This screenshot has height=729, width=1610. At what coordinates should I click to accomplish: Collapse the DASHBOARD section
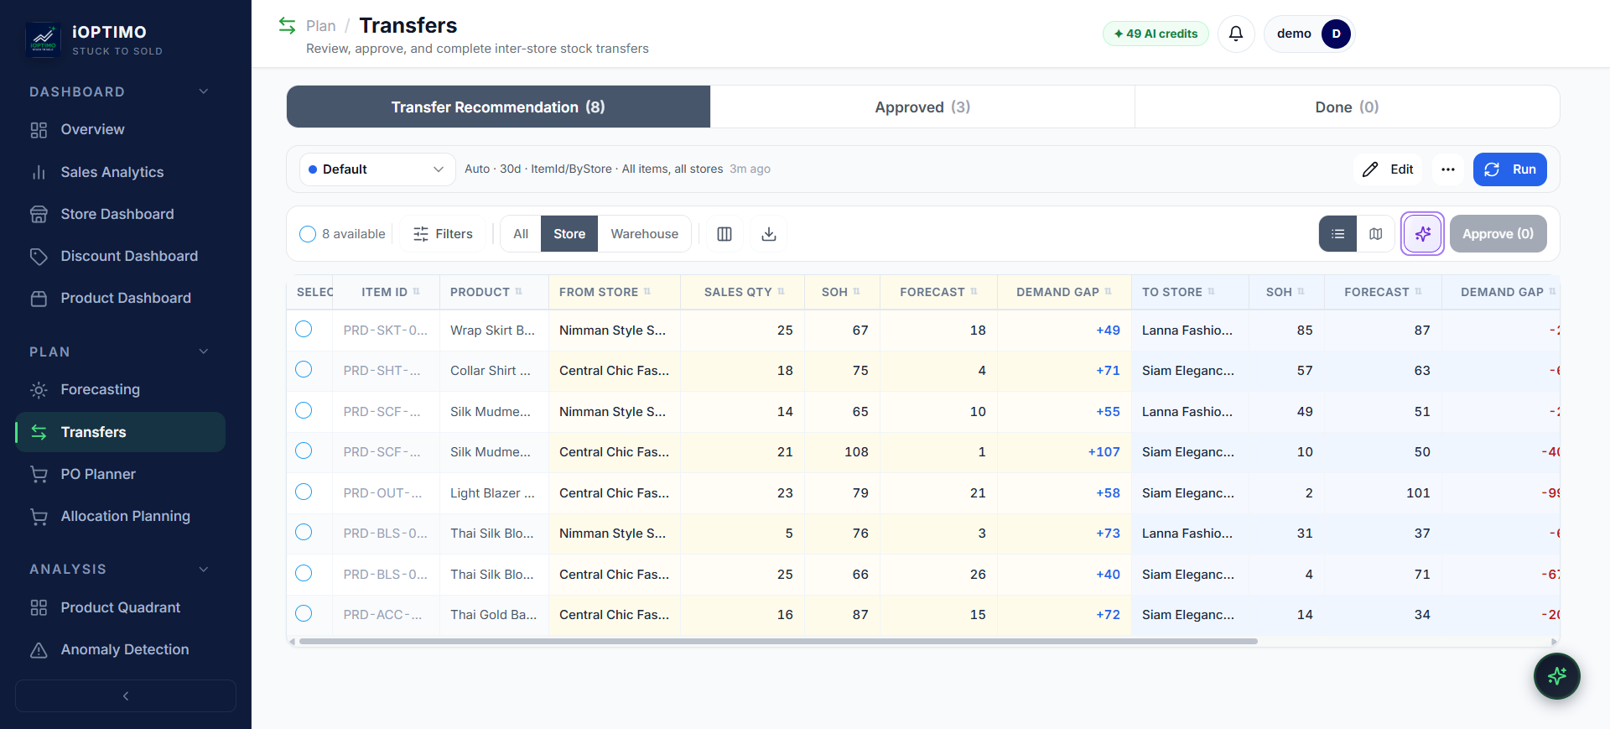coord(204,91)
